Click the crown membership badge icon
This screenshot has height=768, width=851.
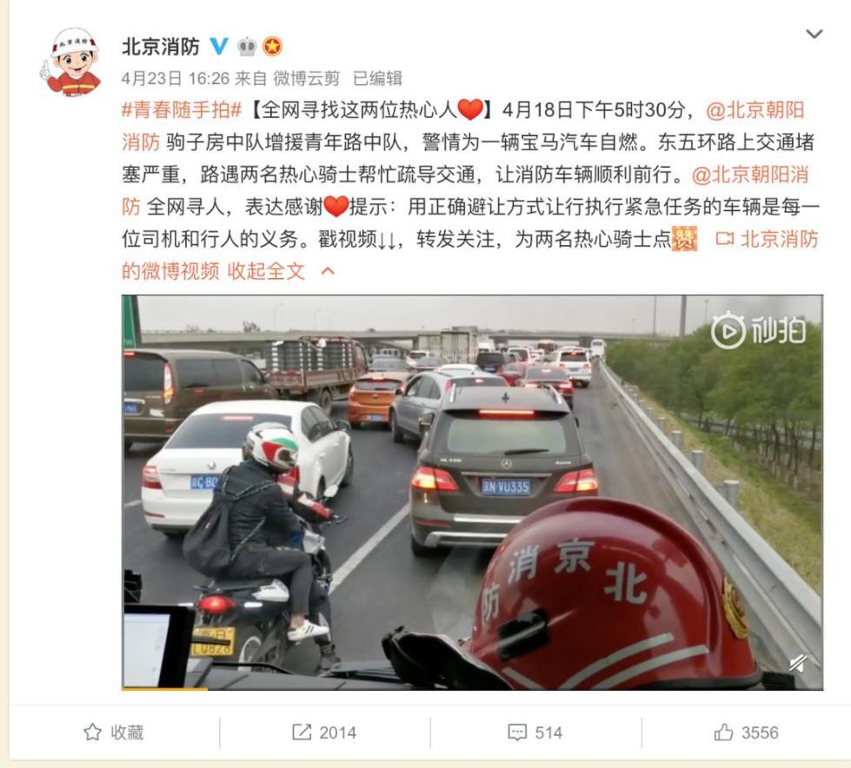tap(246, 47)
